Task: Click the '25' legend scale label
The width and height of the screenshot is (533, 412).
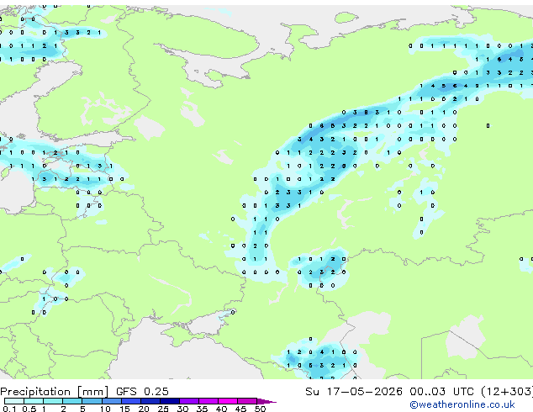Action: (163, 409)
